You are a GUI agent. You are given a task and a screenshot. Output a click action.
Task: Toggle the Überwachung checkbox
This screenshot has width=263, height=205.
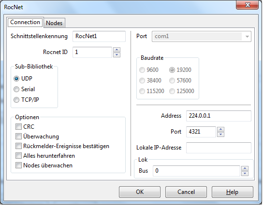[37, 137]
